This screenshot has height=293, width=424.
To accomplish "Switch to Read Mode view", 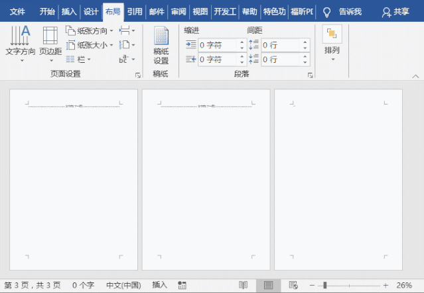I will tap(243, 285).
